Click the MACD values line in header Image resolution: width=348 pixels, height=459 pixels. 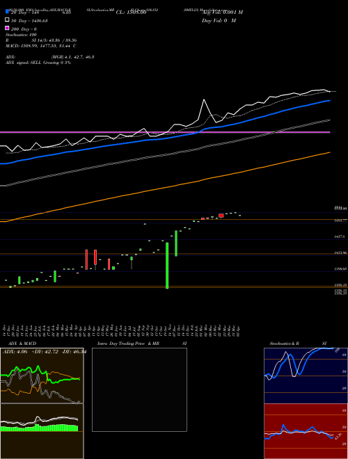click(41, 46)
